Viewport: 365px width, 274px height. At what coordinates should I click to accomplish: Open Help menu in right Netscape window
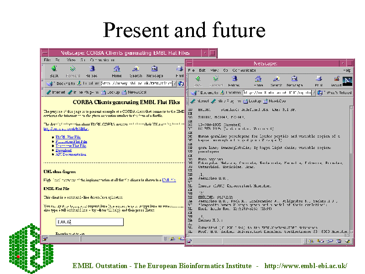347,70
